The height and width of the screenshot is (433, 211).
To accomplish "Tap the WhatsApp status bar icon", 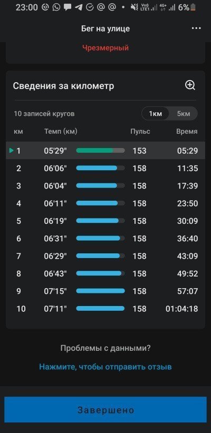I will click(x=56, y=7).
